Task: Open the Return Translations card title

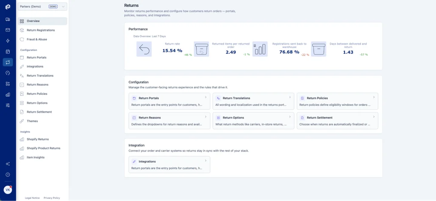Action: 236,98
